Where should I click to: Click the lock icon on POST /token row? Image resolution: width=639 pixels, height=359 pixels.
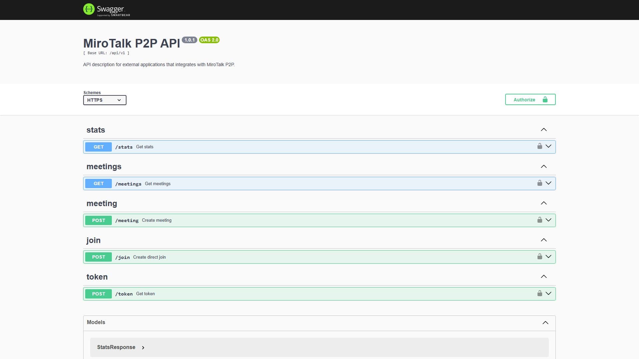click(x=539, y=294)
